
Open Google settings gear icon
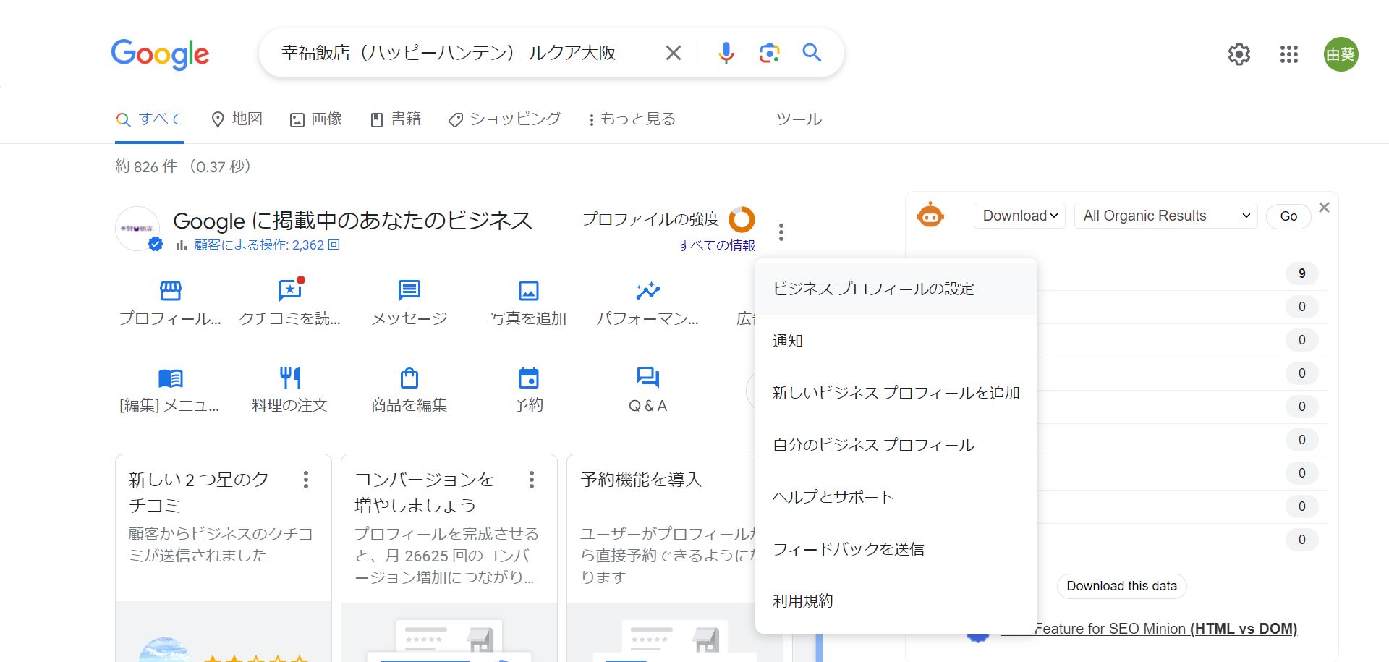(x=1239, y=54)
